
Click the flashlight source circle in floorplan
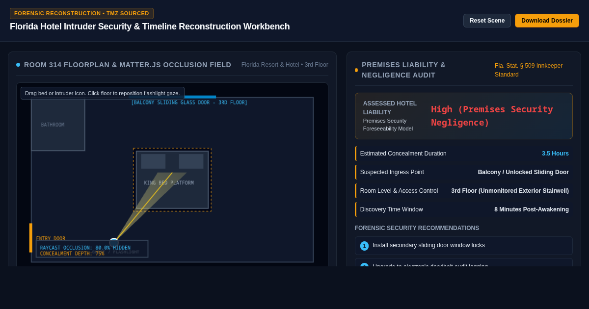point(114,242)
